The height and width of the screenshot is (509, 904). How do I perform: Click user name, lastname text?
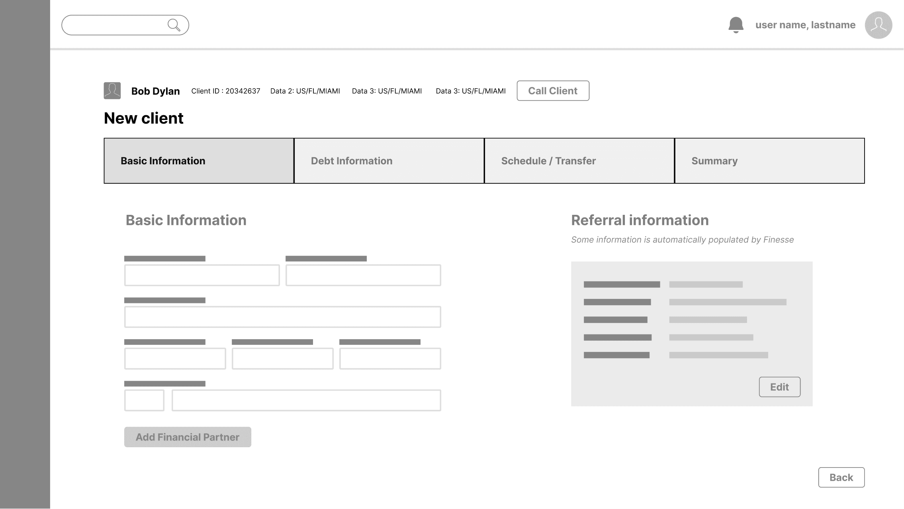[805, 25]
